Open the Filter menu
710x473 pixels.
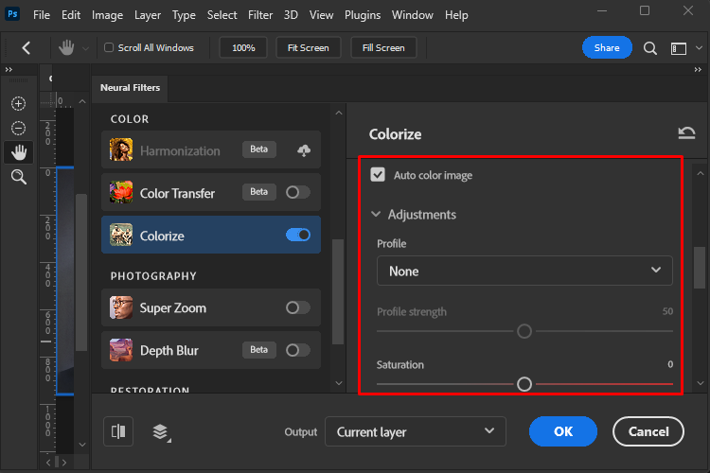260,15
